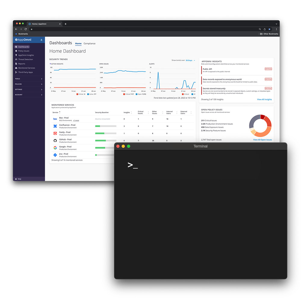Open the Help item at sidebar bottom
The image size is (301, 301).
[x=18, y=179]
